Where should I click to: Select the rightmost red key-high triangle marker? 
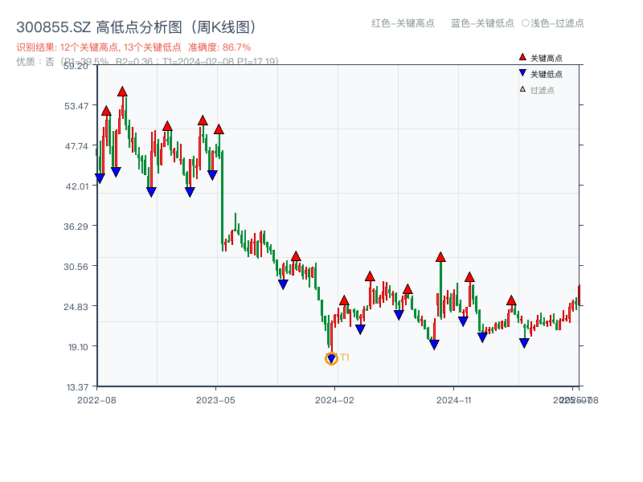click(511, 300)
